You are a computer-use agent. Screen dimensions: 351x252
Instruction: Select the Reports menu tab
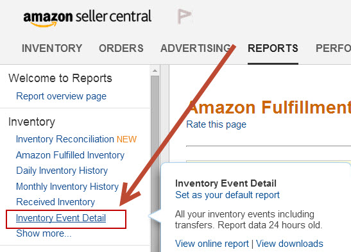click(273, 48)
